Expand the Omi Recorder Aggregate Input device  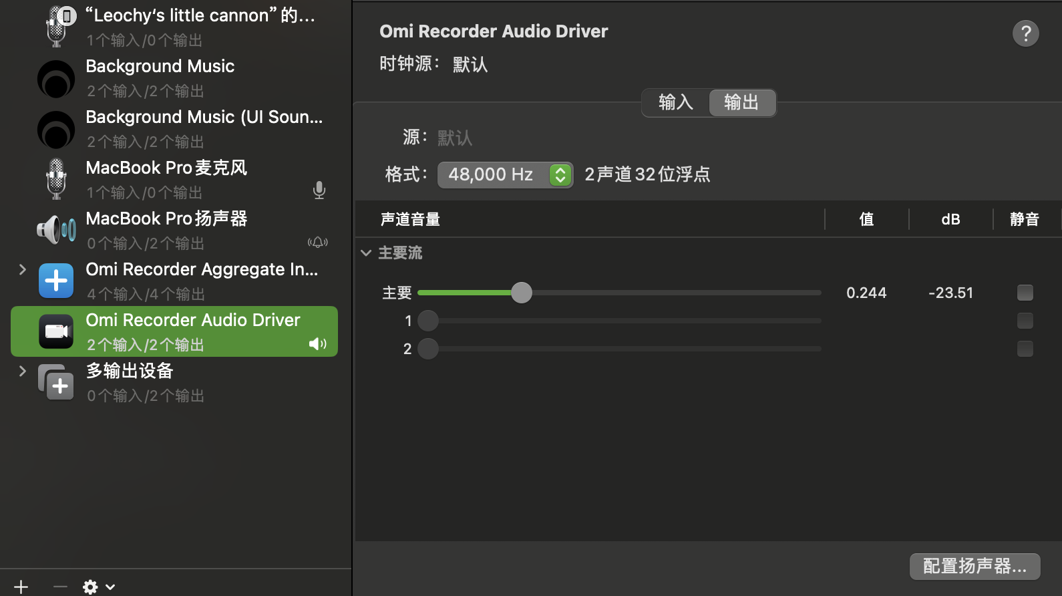point(23,269)
